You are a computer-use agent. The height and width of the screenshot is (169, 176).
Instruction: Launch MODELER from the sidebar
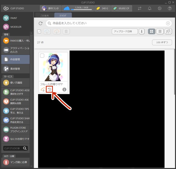point(16,27)
